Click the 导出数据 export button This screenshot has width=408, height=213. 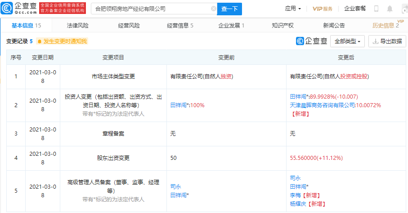(x=386, y=41)
